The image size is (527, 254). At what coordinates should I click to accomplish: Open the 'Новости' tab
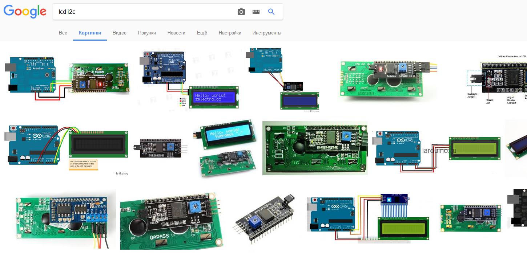(176, 33)
